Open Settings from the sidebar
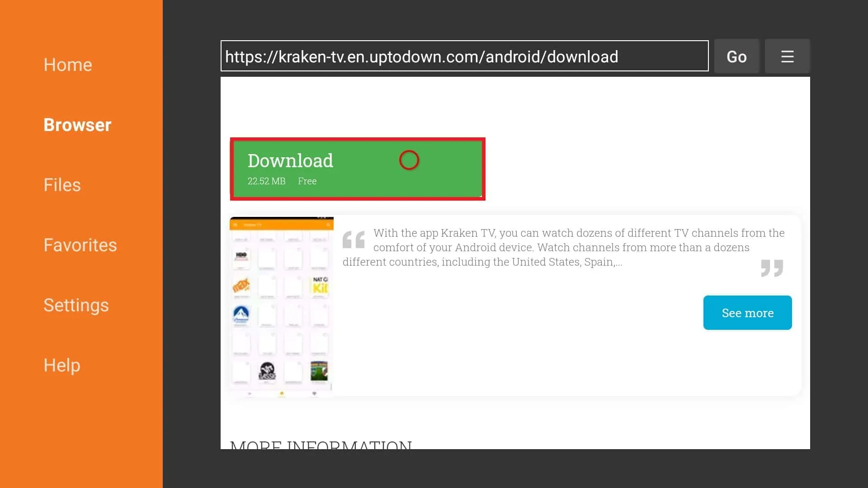Viewport: 868px width, 488px height. [x=76, y=305]
